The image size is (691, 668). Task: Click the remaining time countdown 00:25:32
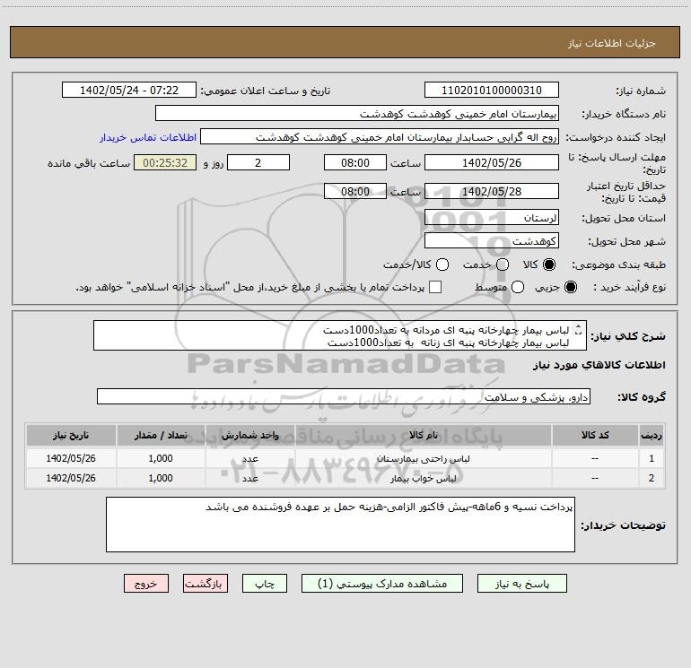coord(165,162)
